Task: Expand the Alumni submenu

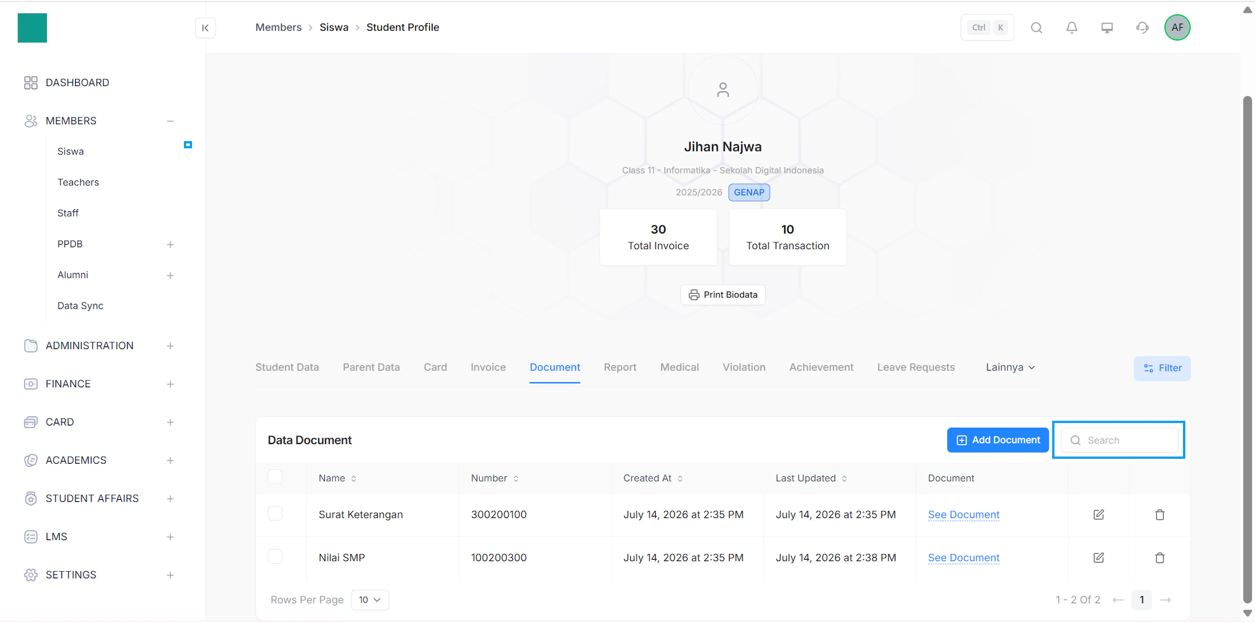Action: coord(170,276)
